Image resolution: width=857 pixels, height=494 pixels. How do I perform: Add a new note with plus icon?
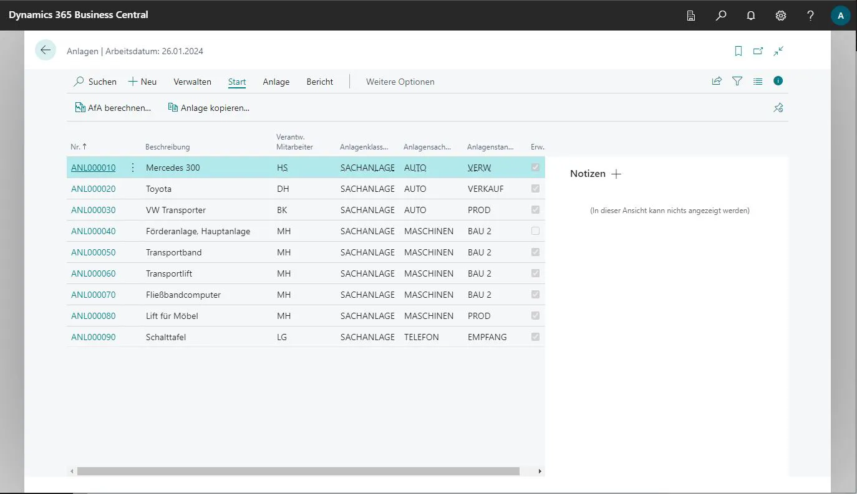coord(616,174)
